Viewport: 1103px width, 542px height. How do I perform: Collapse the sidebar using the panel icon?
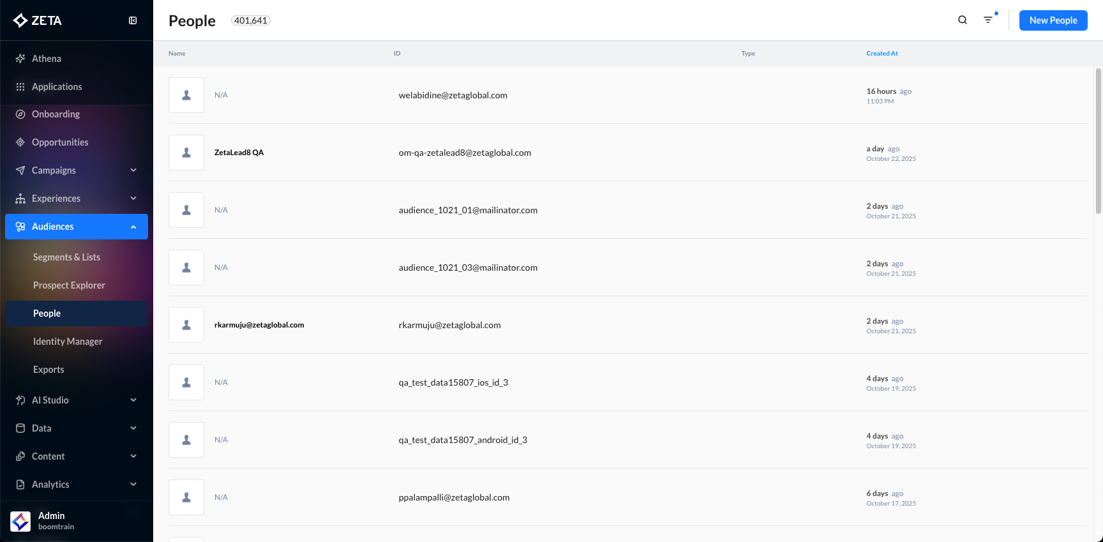(133, 20)
